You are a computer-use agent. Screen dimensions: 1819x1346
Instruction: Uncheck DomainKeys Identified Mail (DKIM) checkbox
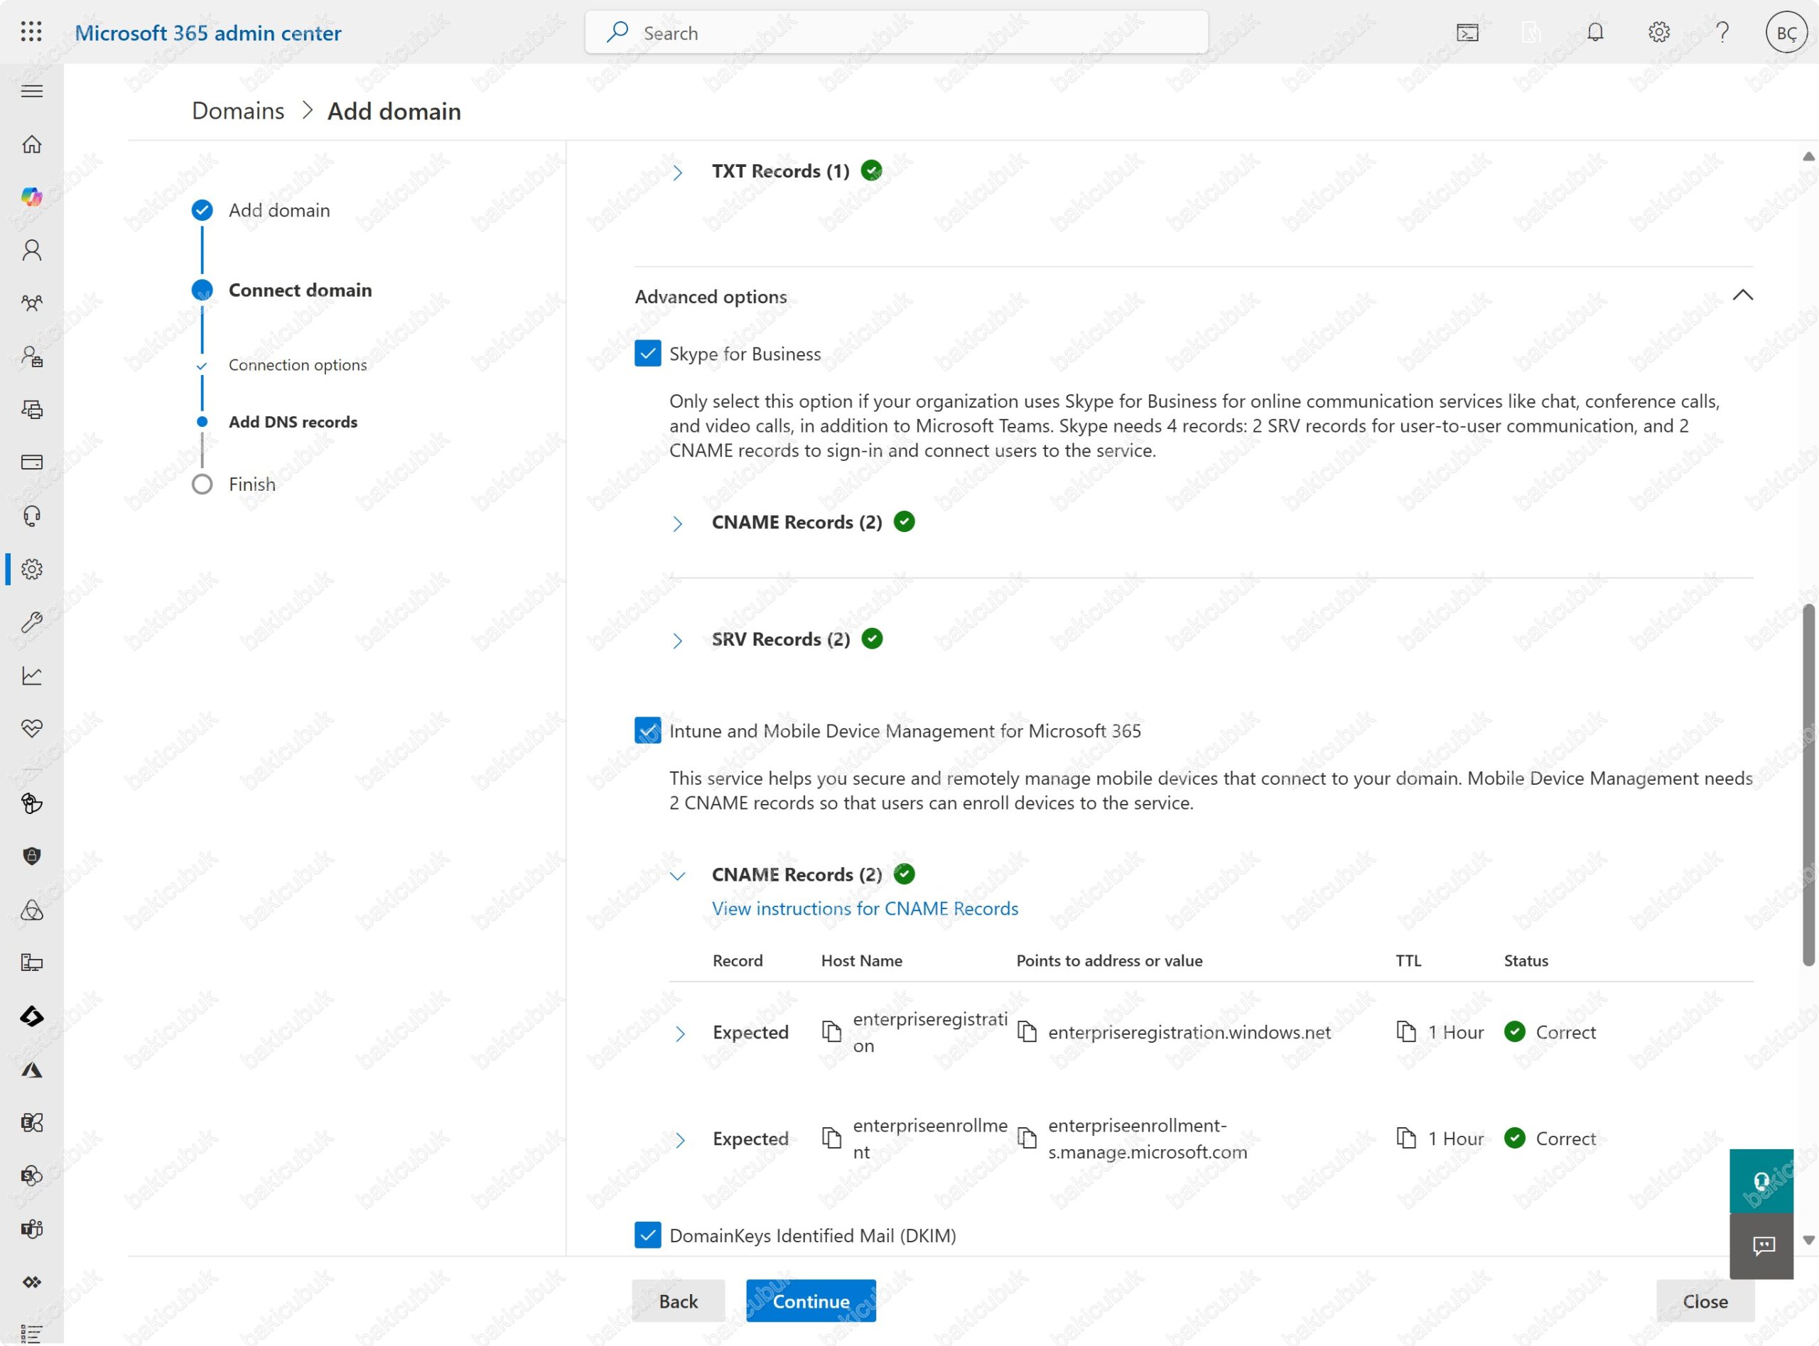click(648, 1235)
